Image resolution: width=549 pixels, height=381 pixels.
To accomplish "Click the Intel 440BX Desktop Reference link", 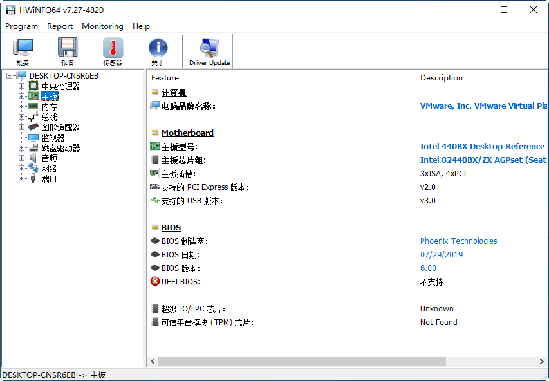I will [482, 146].
